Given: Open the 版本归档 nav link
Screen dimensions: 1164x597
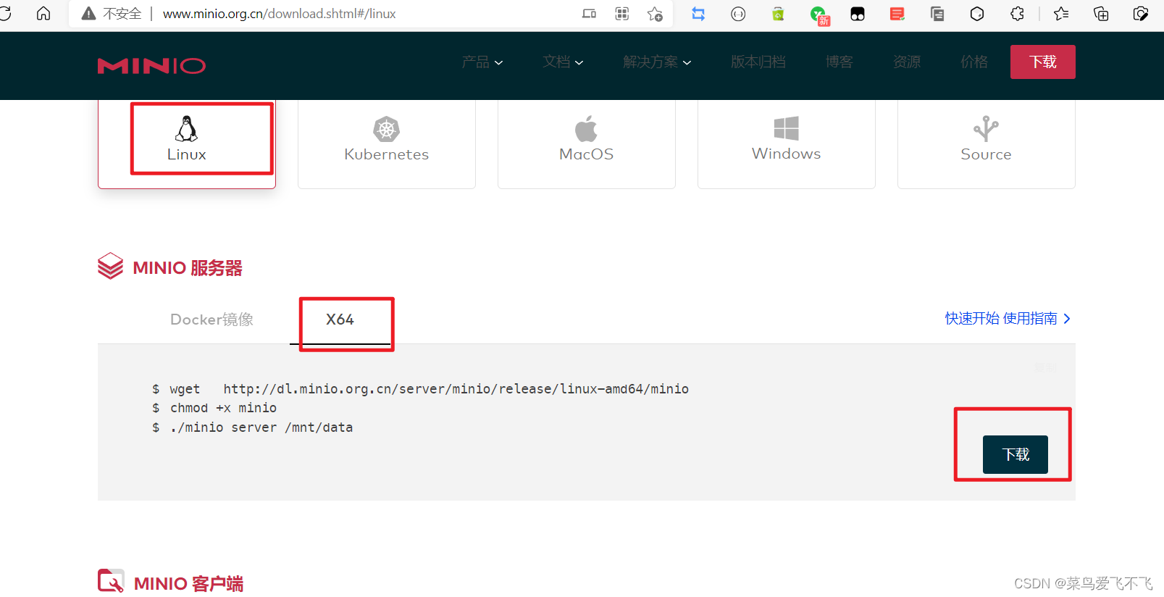Looking at the screenshot, I should 758,62.
